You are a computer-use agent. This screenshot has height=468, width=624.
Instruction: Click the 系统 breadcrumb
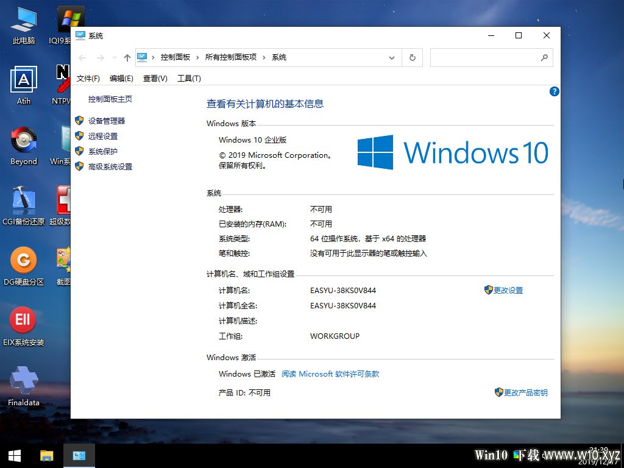[279, 57]
